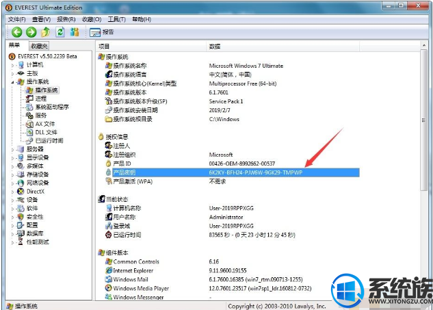Select the 操作系统安装日期 row
The image size is (433, 310).
[232, 110]
